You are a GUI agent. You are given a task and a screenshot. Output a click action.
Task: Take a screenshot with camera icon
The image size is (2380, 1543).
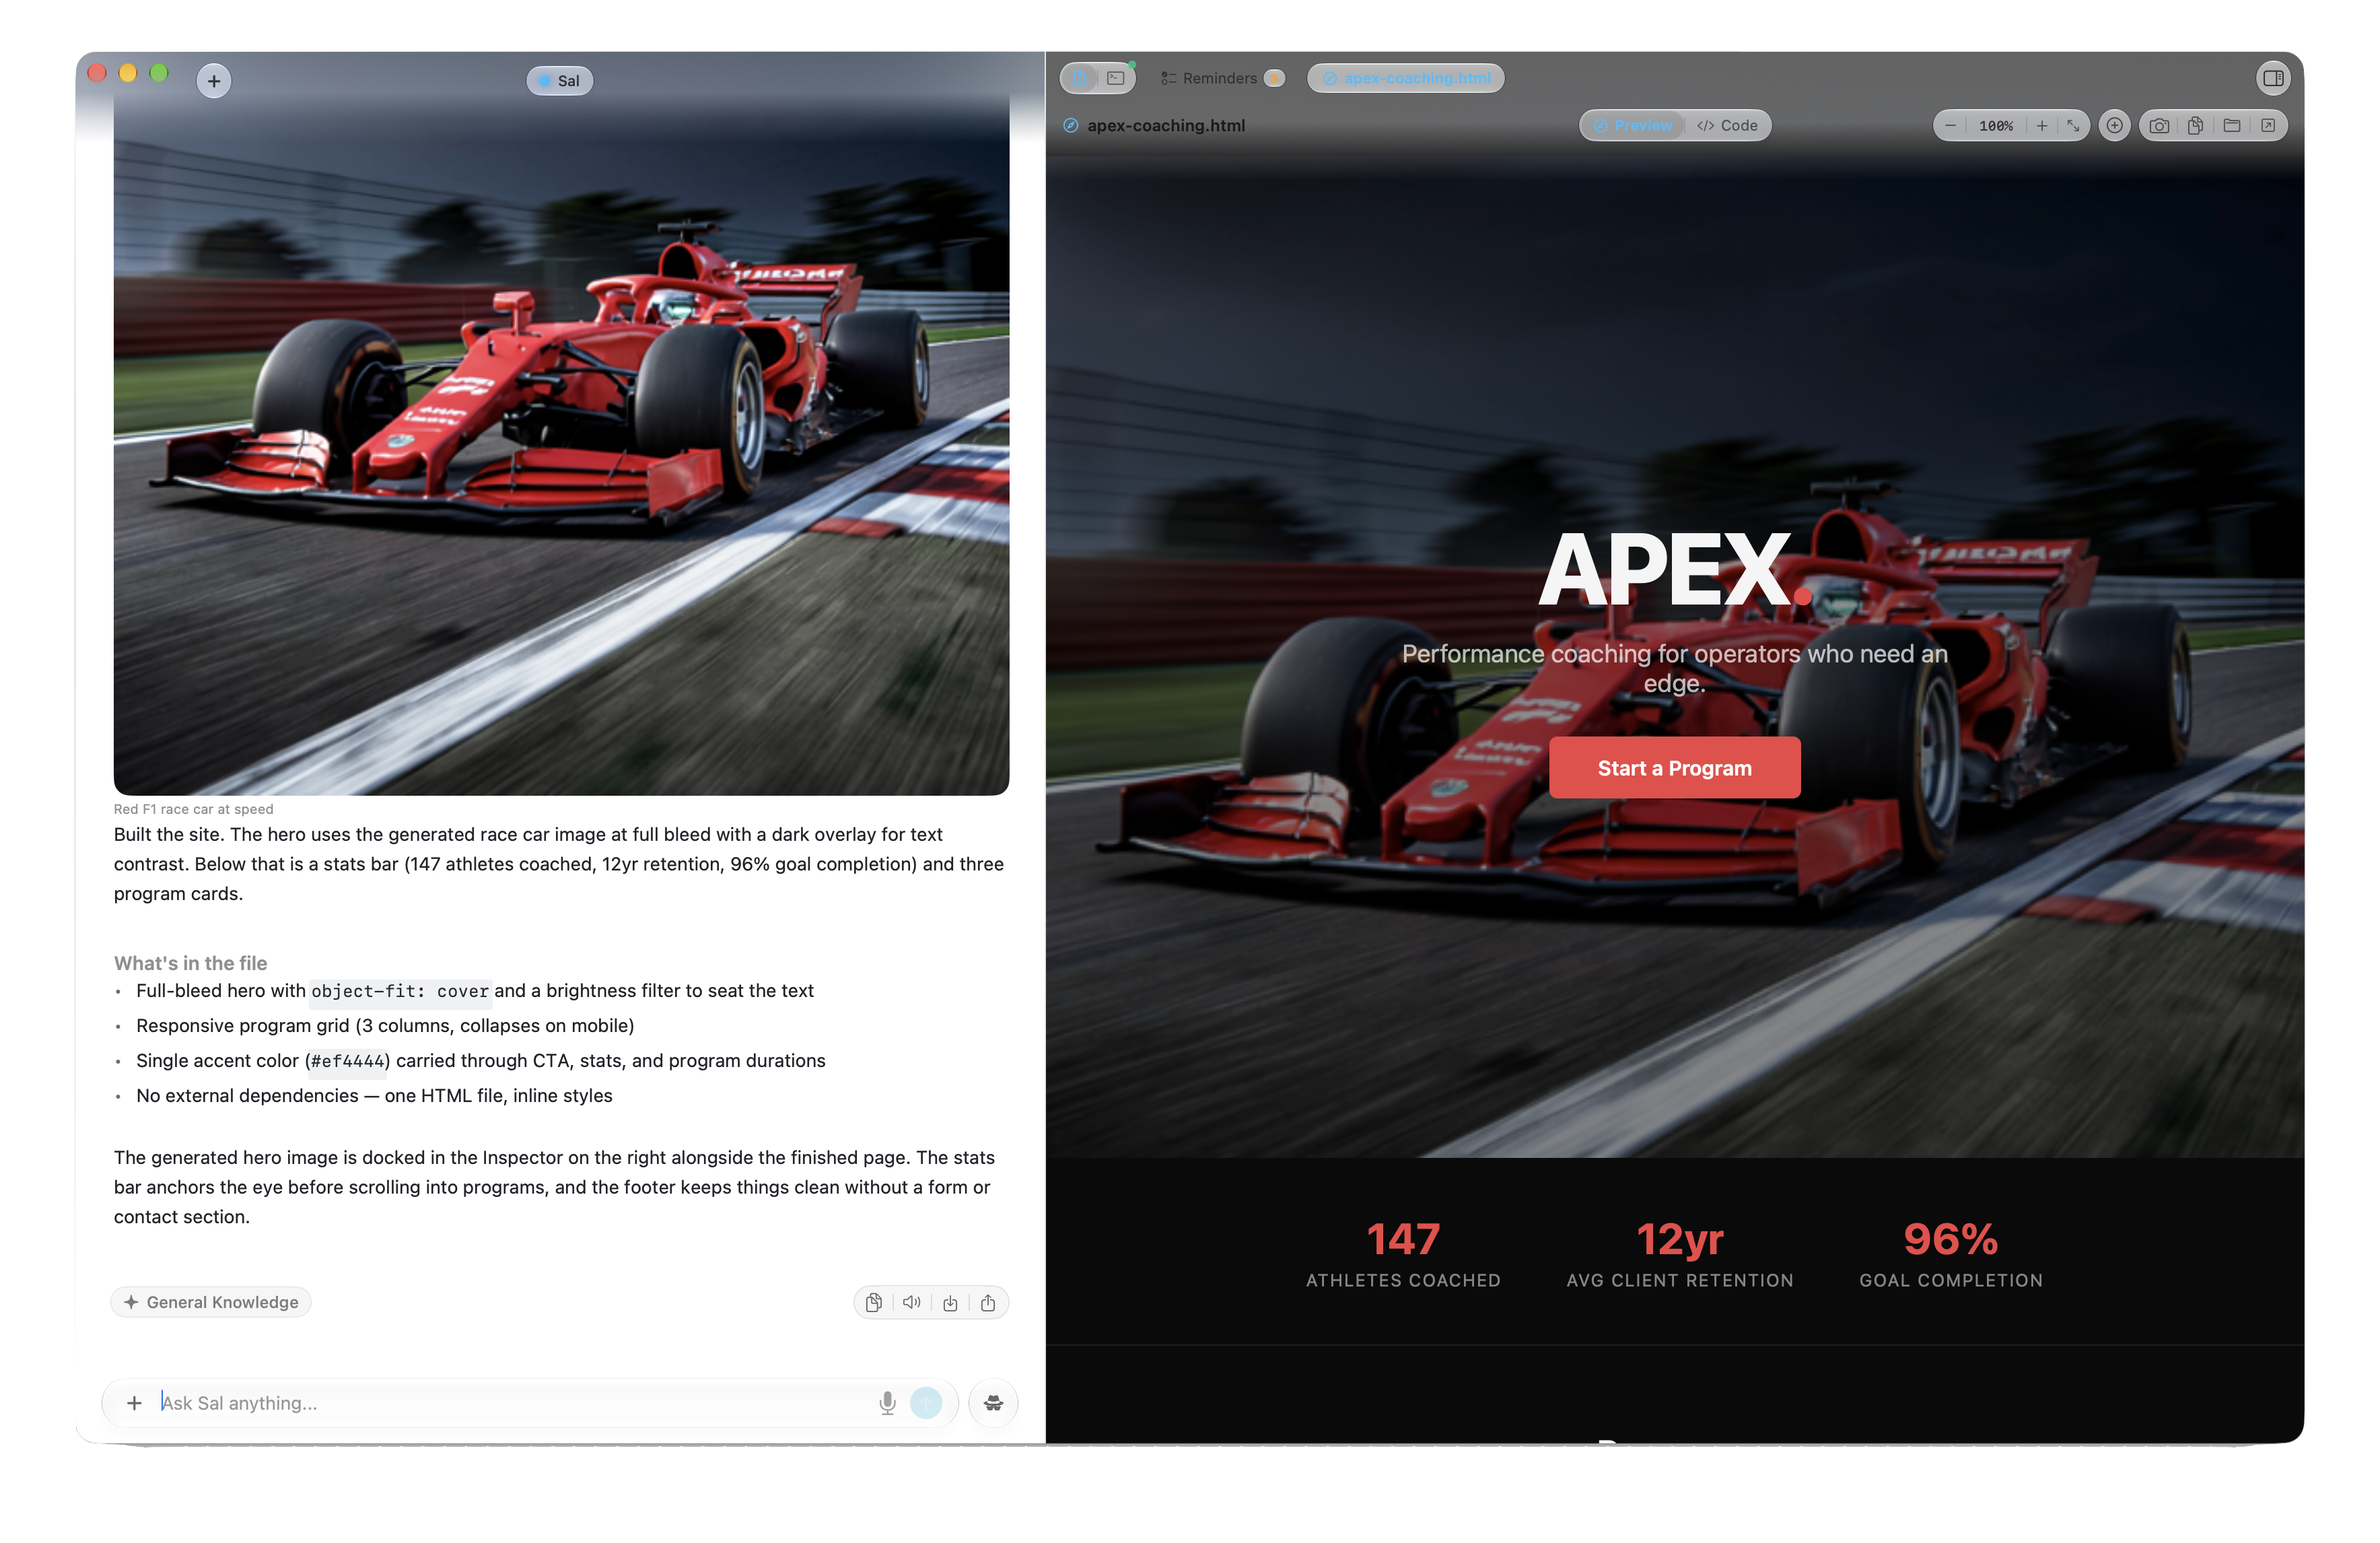click(x=2159, y=125)
